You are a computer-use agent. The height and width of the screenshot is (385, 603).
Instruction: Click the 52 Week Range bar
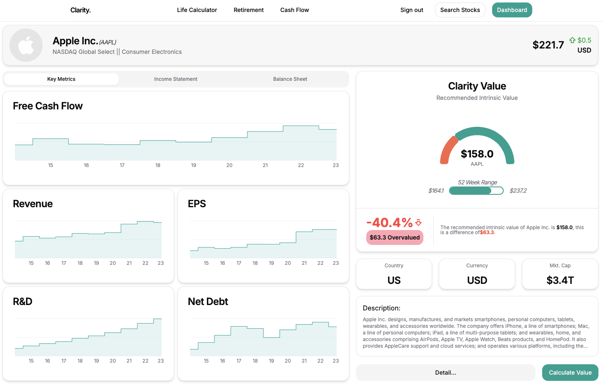point(476,191)
